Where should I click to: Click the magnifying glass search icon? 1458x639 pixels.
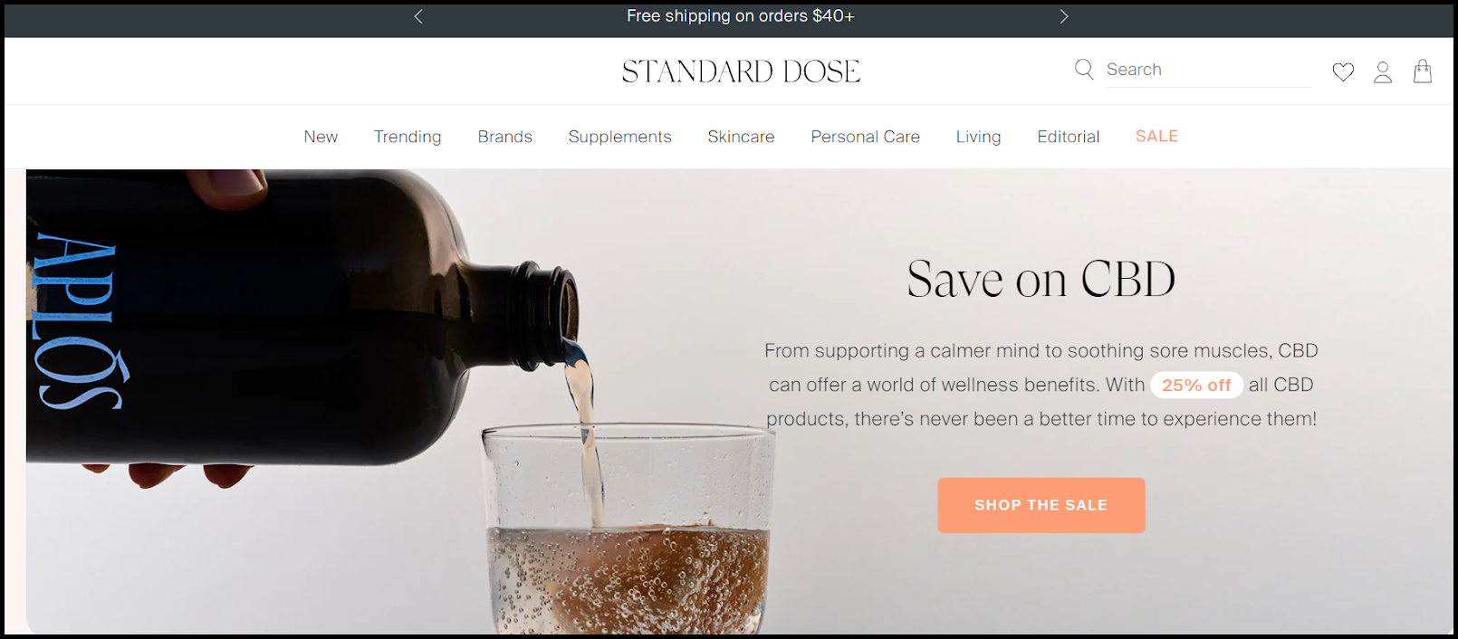[1084, 69]
